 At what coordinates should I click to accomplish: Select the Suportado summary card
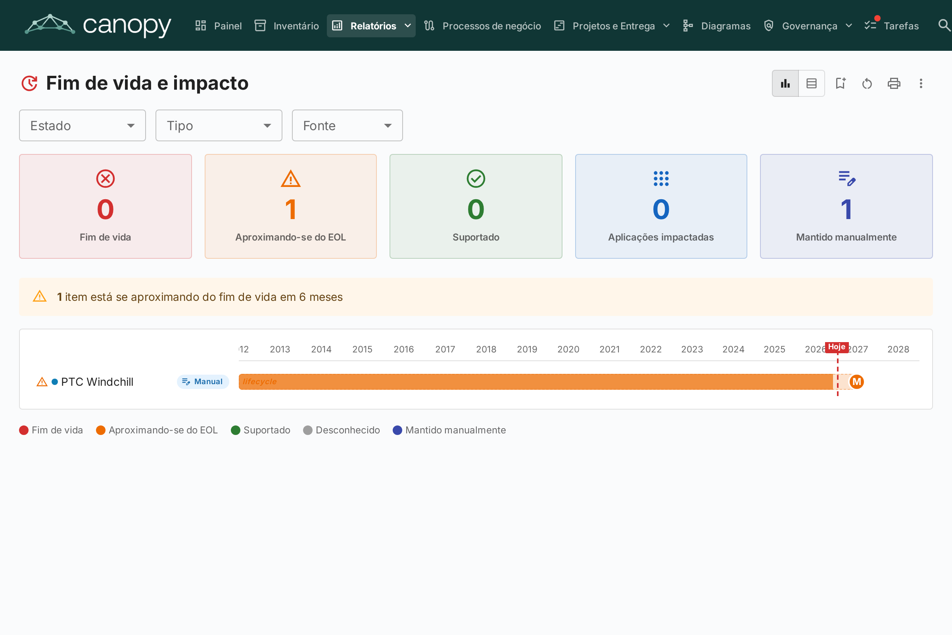pos(476,206)
